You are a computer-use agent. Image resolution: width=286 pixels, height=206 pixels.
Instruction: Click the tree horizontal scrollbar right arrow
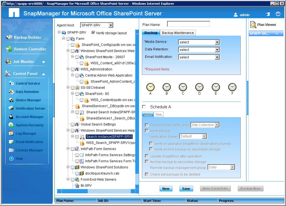(133, 191)
